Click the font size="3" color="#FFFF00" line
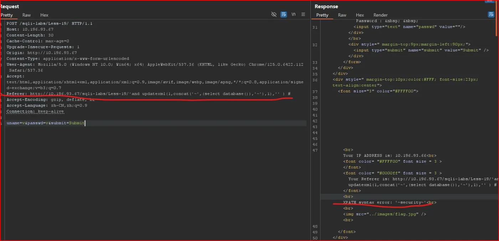Screen dimensions: 499x241 click(x=378, y=91)
